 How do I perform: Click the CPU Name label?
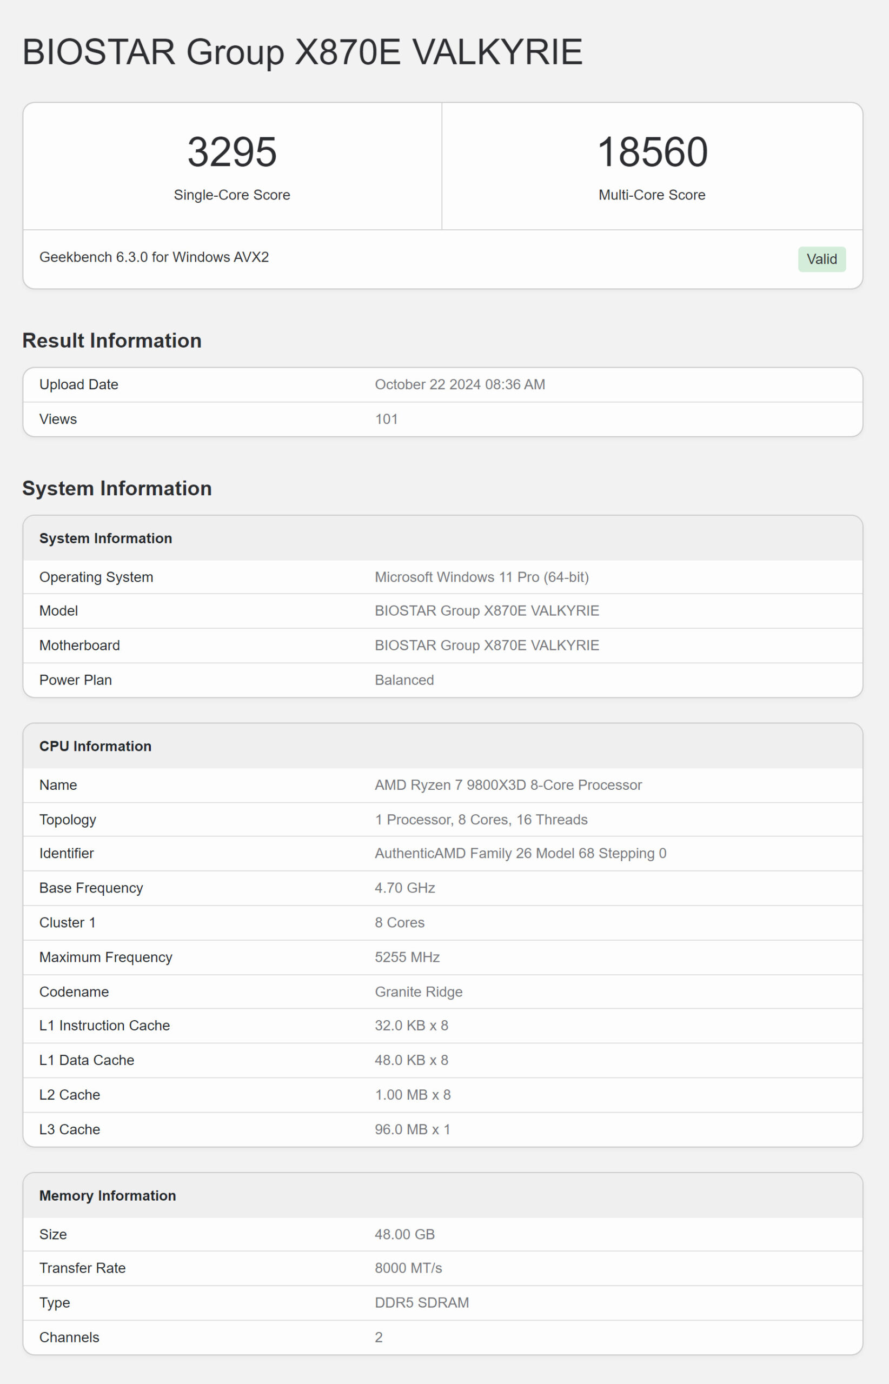58,785
